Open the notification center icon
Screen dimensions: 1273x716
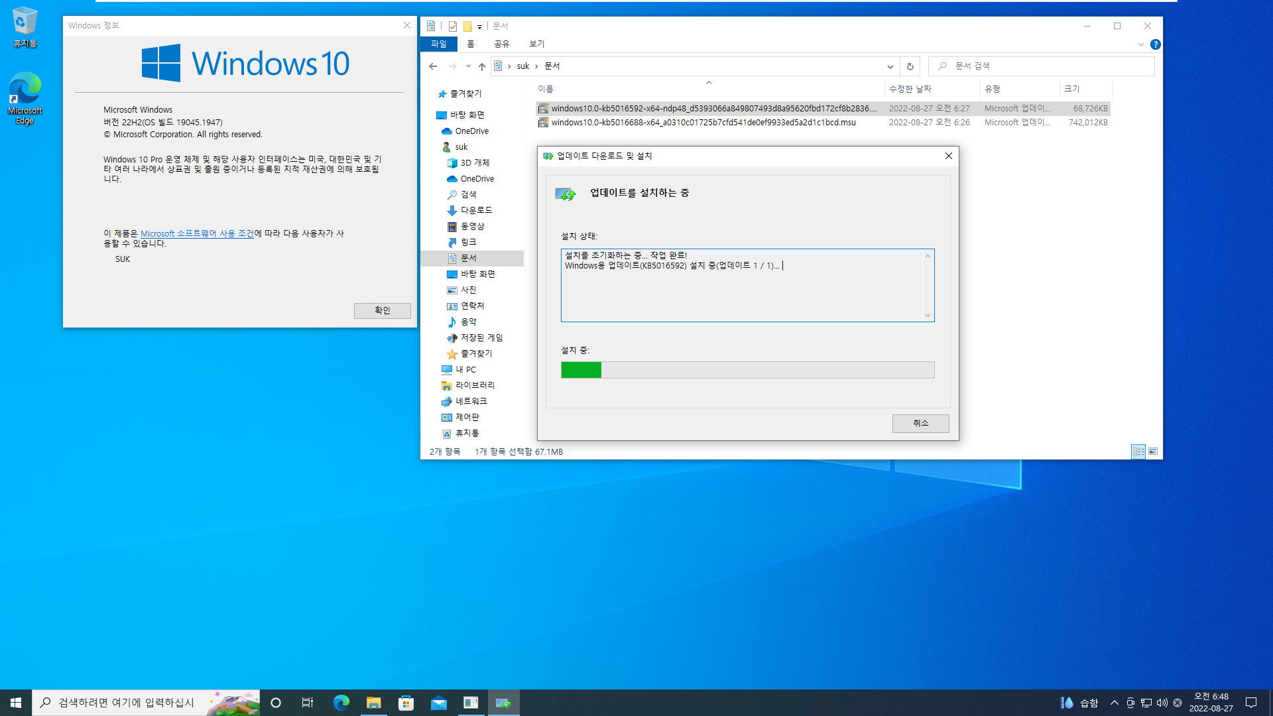coord(1251,703)
